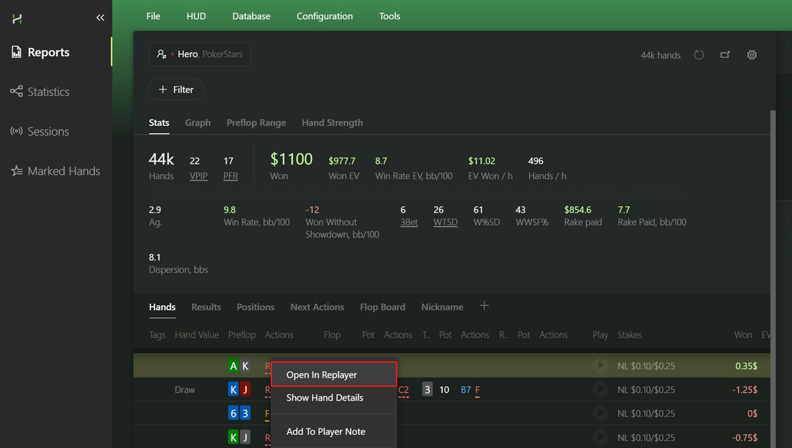Switch to the Graph tab
This screenshot has width=792, height=448.
[197, 122]
